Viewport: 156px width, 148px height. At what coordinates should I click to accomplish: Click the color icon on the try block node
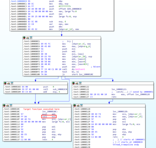click(24, 38)
